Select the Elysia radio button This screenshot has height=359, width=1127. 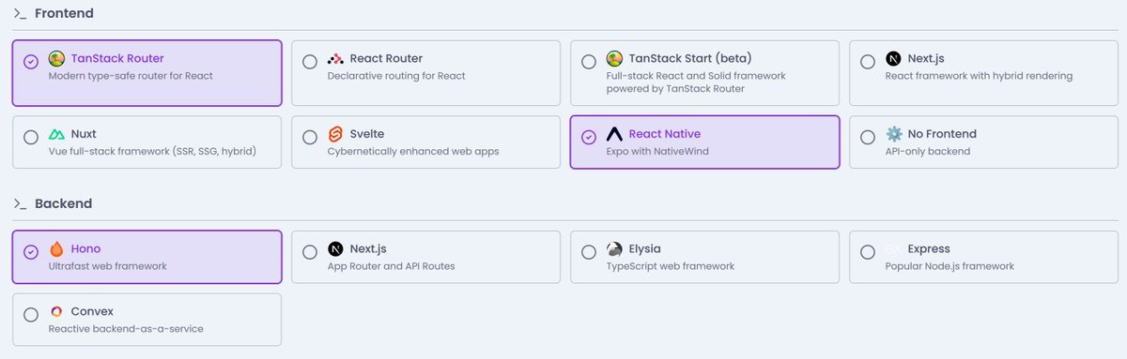pyautogui.click(x=589, y=252)
